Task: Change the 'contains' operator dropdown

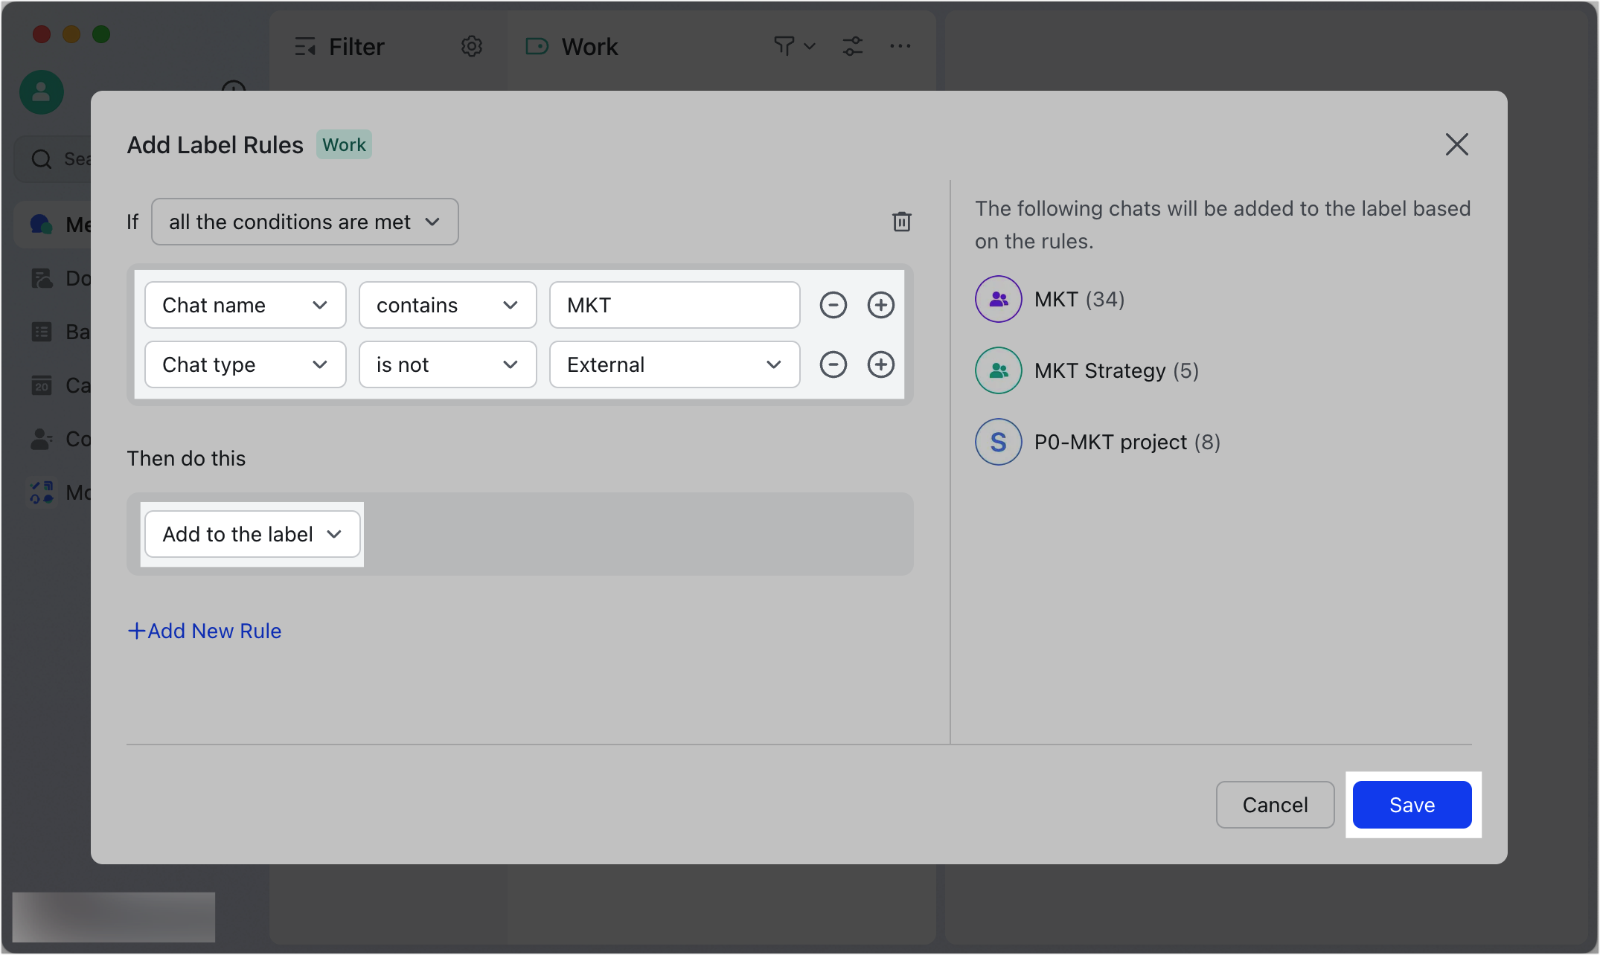Action: click(x=447, y=305)
